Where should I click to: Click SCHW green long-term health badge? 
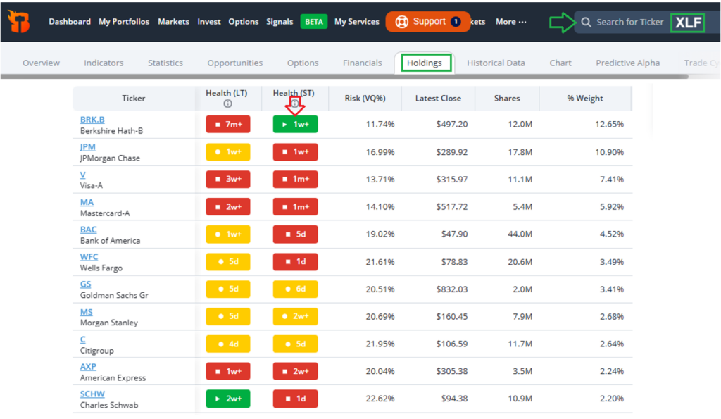227,399
